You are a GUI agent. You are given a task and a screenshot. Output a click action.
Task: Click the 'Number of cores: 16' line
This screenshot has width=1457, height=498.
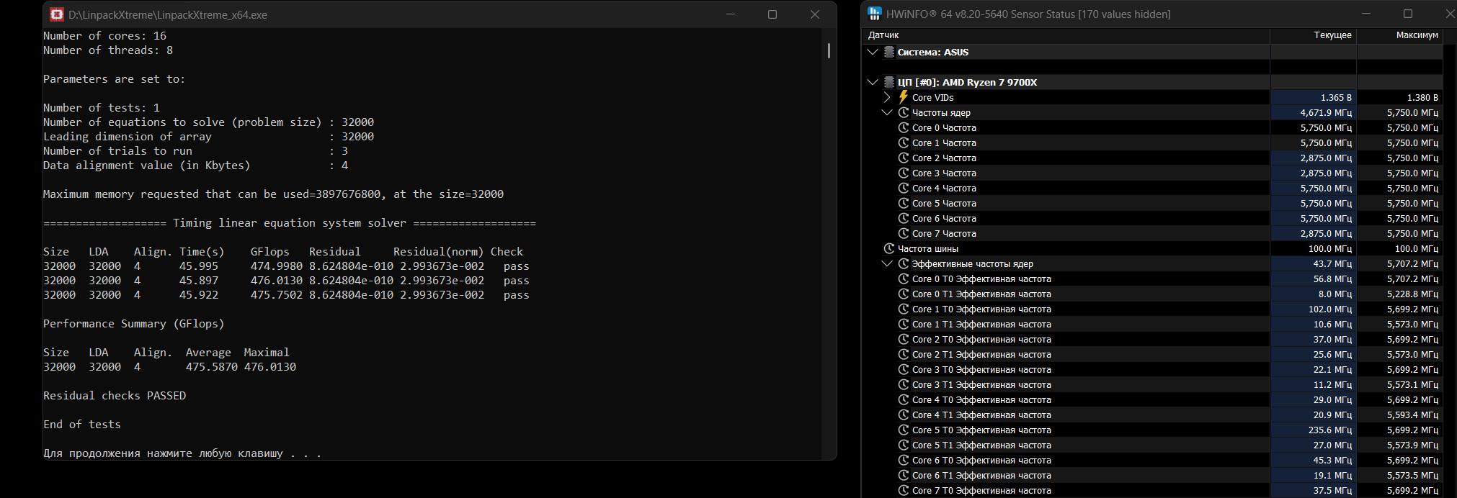pyautogui.click(x=104, y=36)
